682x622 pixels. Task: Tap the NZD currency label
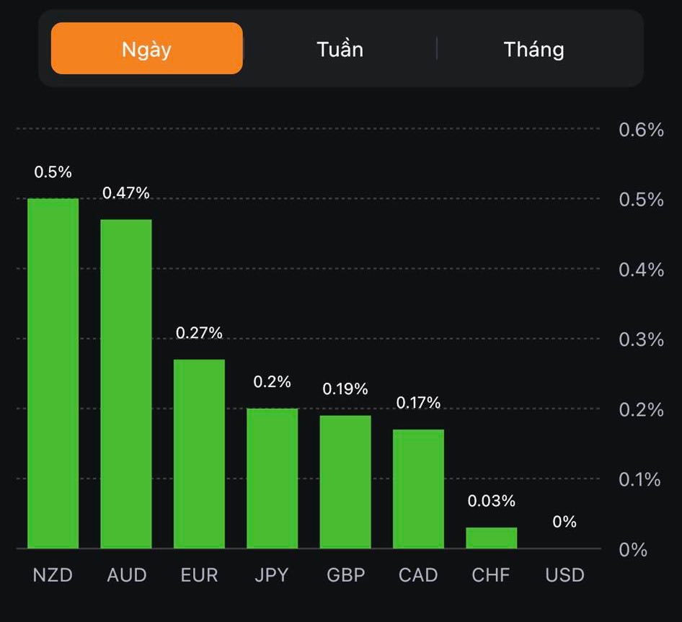53,575
